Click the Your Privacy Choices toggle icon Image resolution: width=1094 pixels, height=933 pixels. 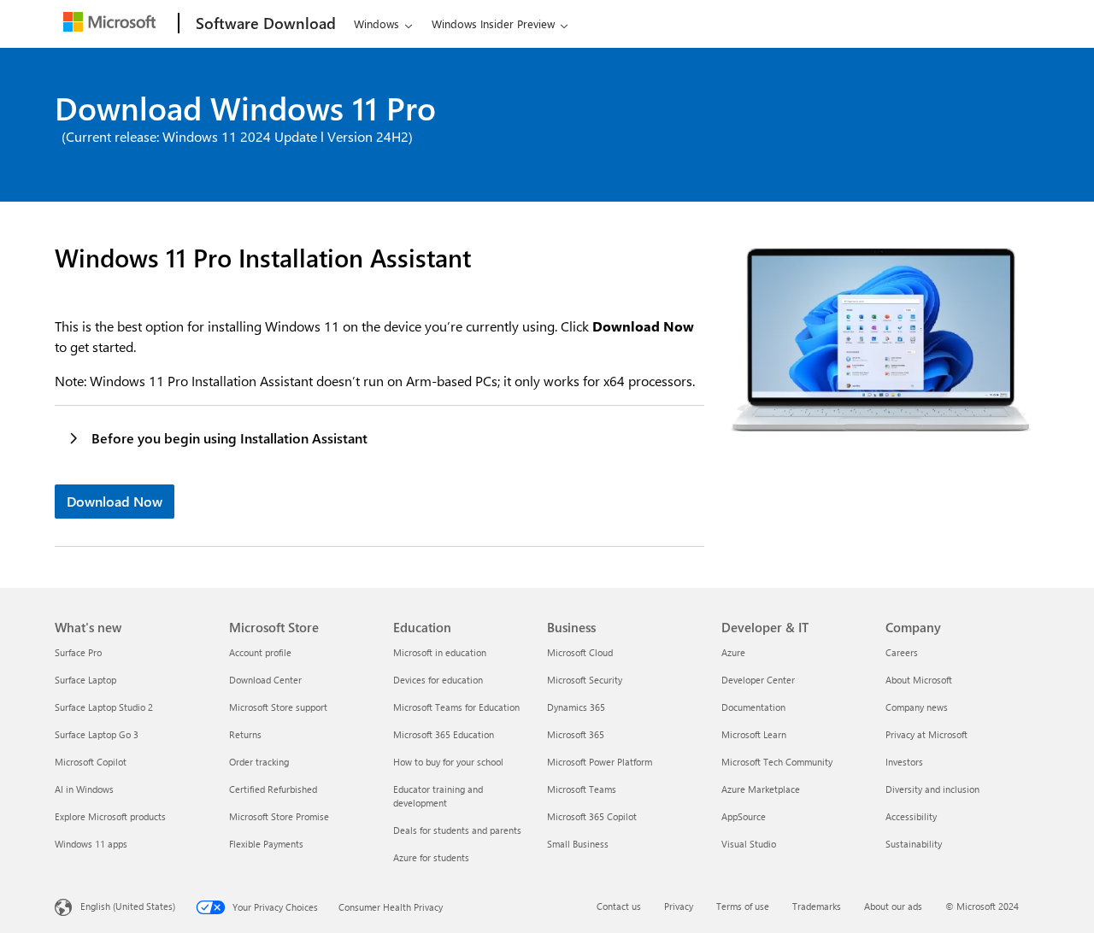pyautogui.click(x=210, y=907)
